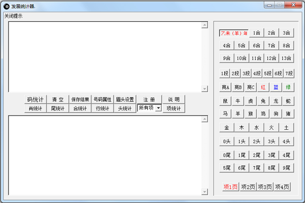
Task: Select the 鼠 zodiac button
Action: coord(225,101)
